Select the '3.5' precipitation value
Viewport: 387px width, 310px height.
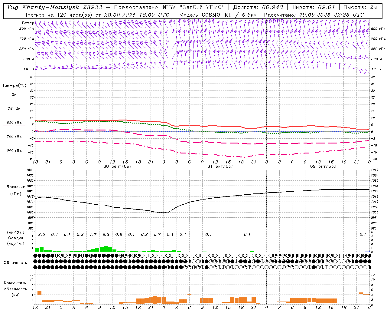(106, 235)
